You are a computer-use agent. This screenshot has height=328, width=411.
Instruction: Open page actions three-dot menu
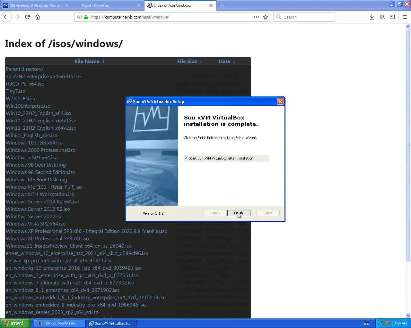pyautogui.click(x=257, y=17)
